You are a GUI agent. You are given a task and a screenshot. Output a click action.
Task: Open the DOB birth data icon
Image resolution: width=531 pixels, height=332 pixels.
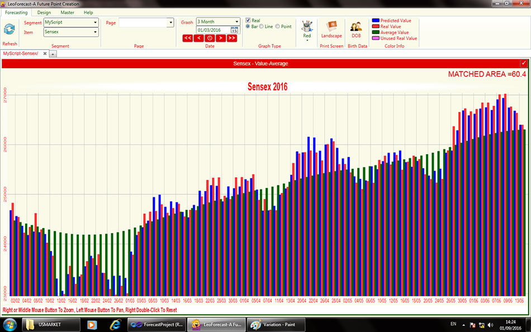tap(356, 26)
